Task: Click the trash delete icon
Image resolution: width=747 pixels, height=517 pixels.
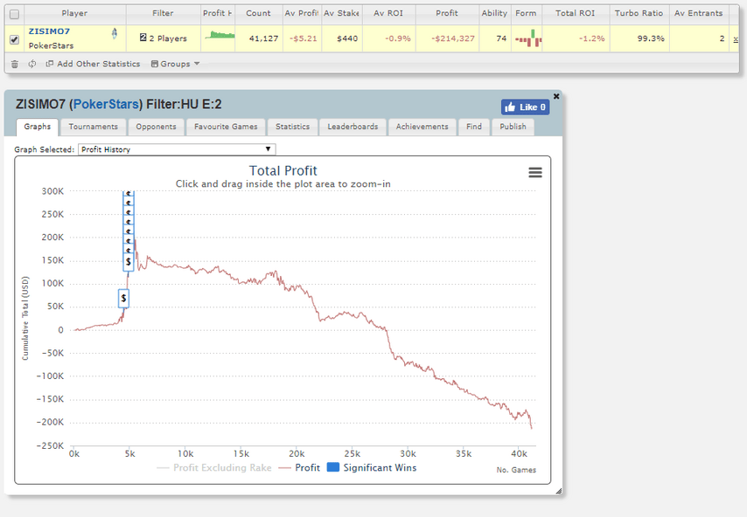Action: coord(15,64)
